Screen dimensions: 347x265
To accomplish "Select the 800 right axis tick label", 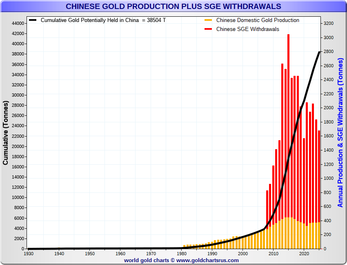I will click(x=327, y=192).
